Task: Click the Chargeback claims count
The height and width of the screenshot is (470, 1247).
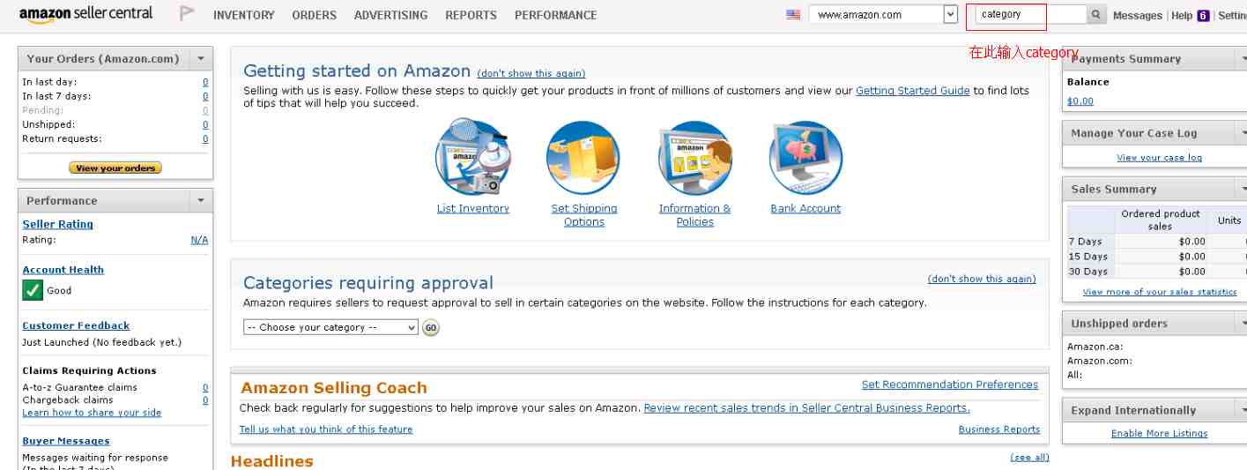Action: pos(205,400)
